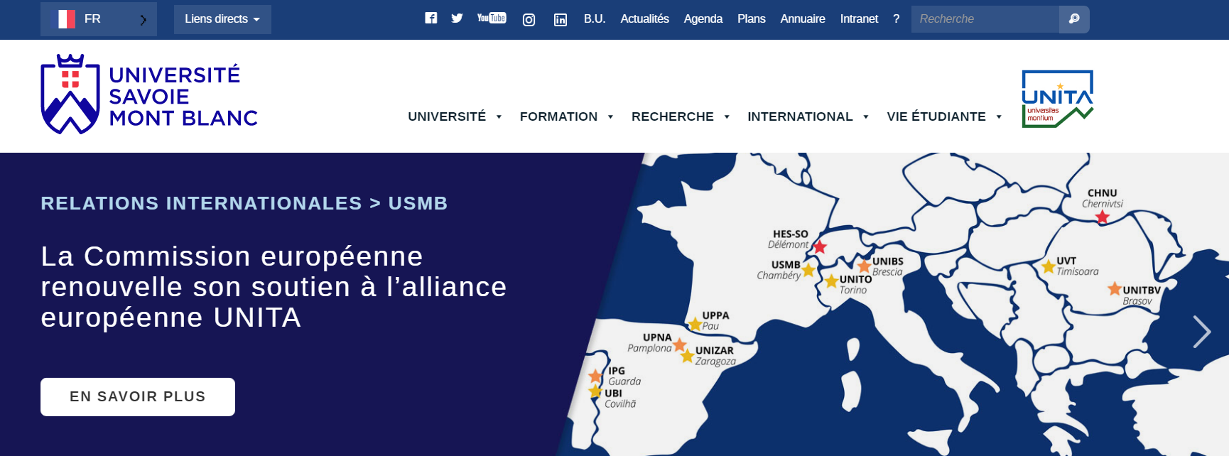Expand the UNIVERSITÉ menu arrow
Screen dimensions: 1229x456
coord(499,117)
